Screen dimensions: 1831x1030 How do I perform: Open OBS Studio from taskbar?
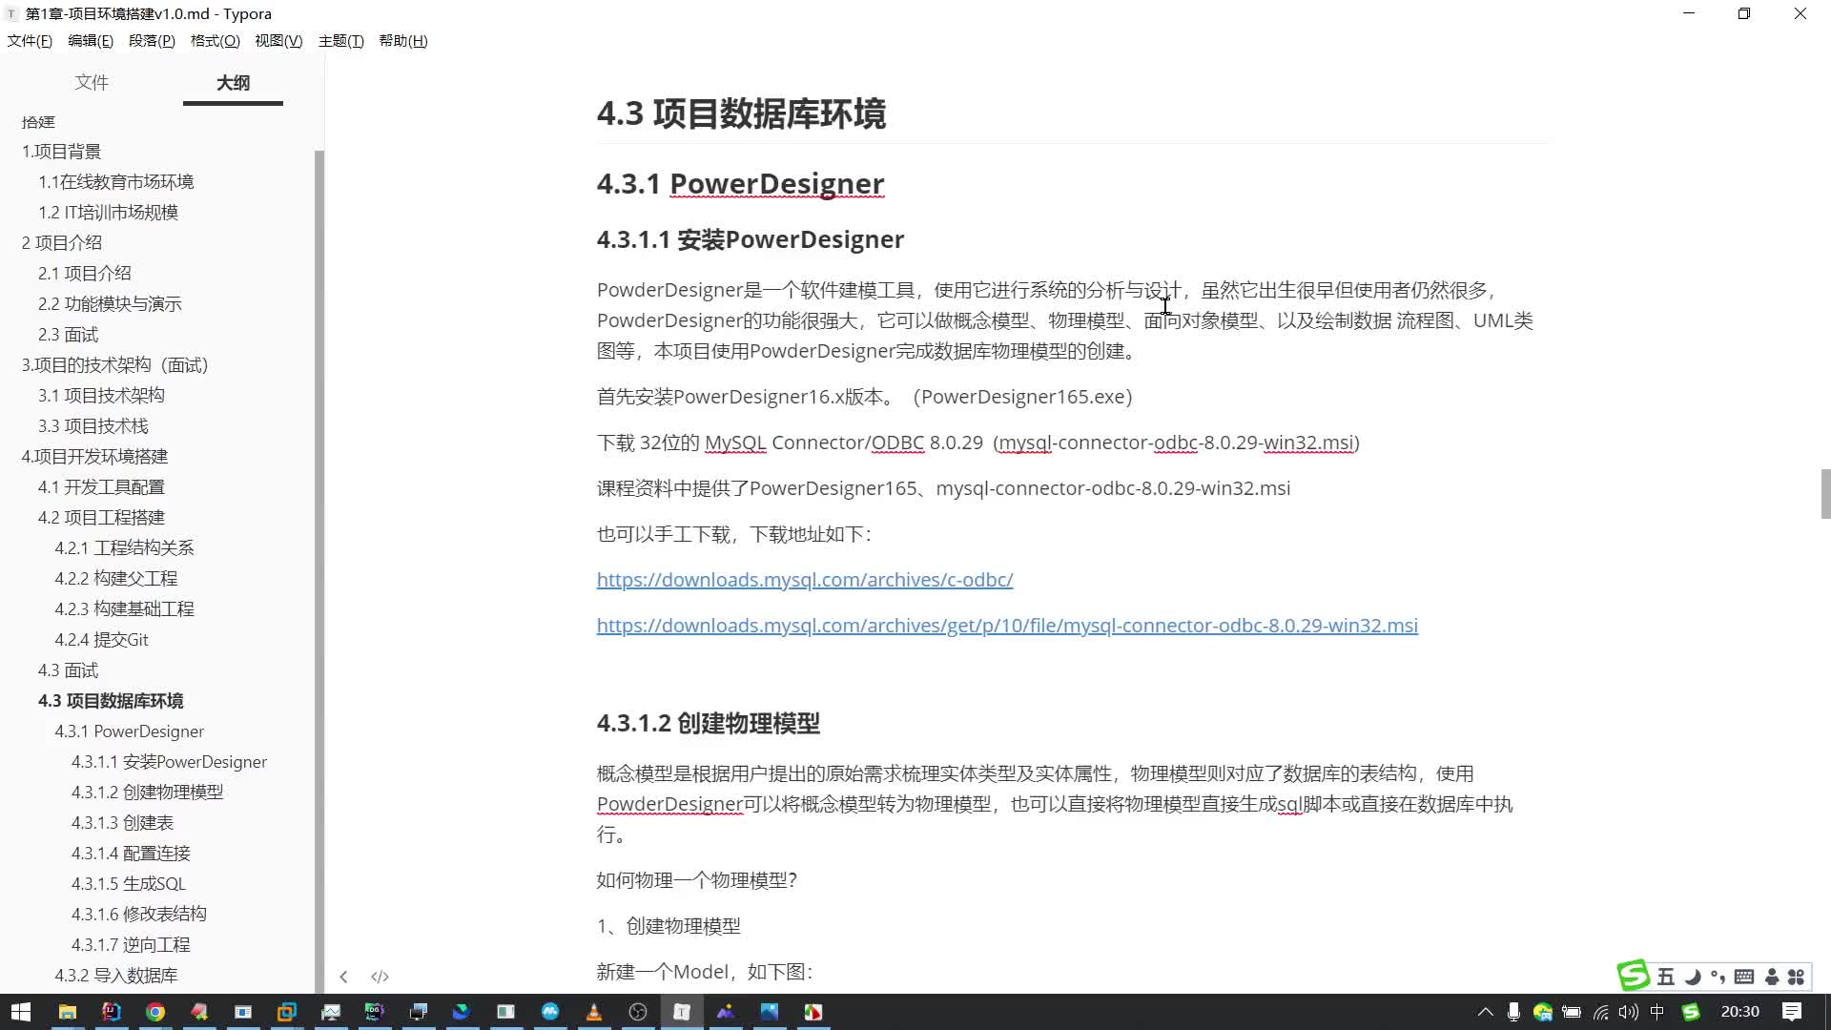[637, 1012]
